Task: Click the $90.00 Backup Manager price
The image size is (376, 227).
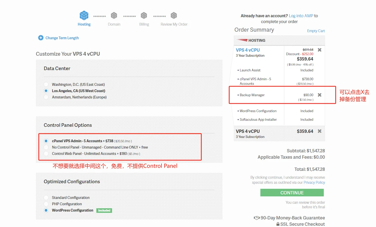Action: 308,95
